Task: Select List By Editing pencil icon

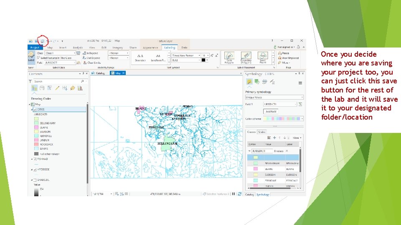Action: (57, 88)
